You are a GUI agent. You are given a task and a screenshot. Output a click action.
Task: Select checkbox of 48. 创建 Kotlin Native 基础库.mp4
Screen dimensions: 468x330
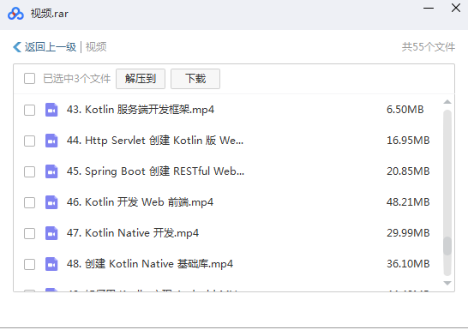tap(29, 264)
